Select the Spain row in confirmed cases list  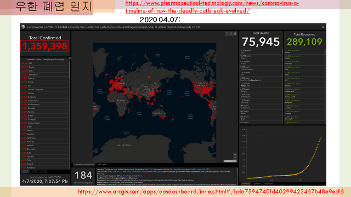click(x=45, y=67)
